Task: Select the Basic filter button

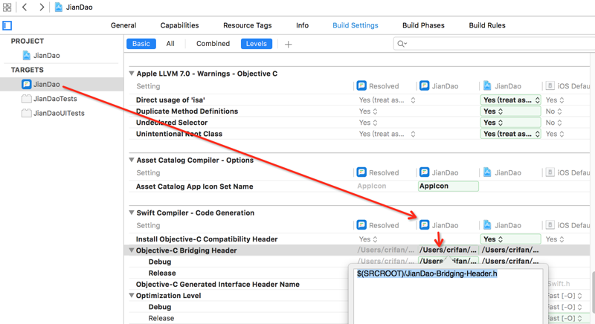Action: (x=141, y=44)
